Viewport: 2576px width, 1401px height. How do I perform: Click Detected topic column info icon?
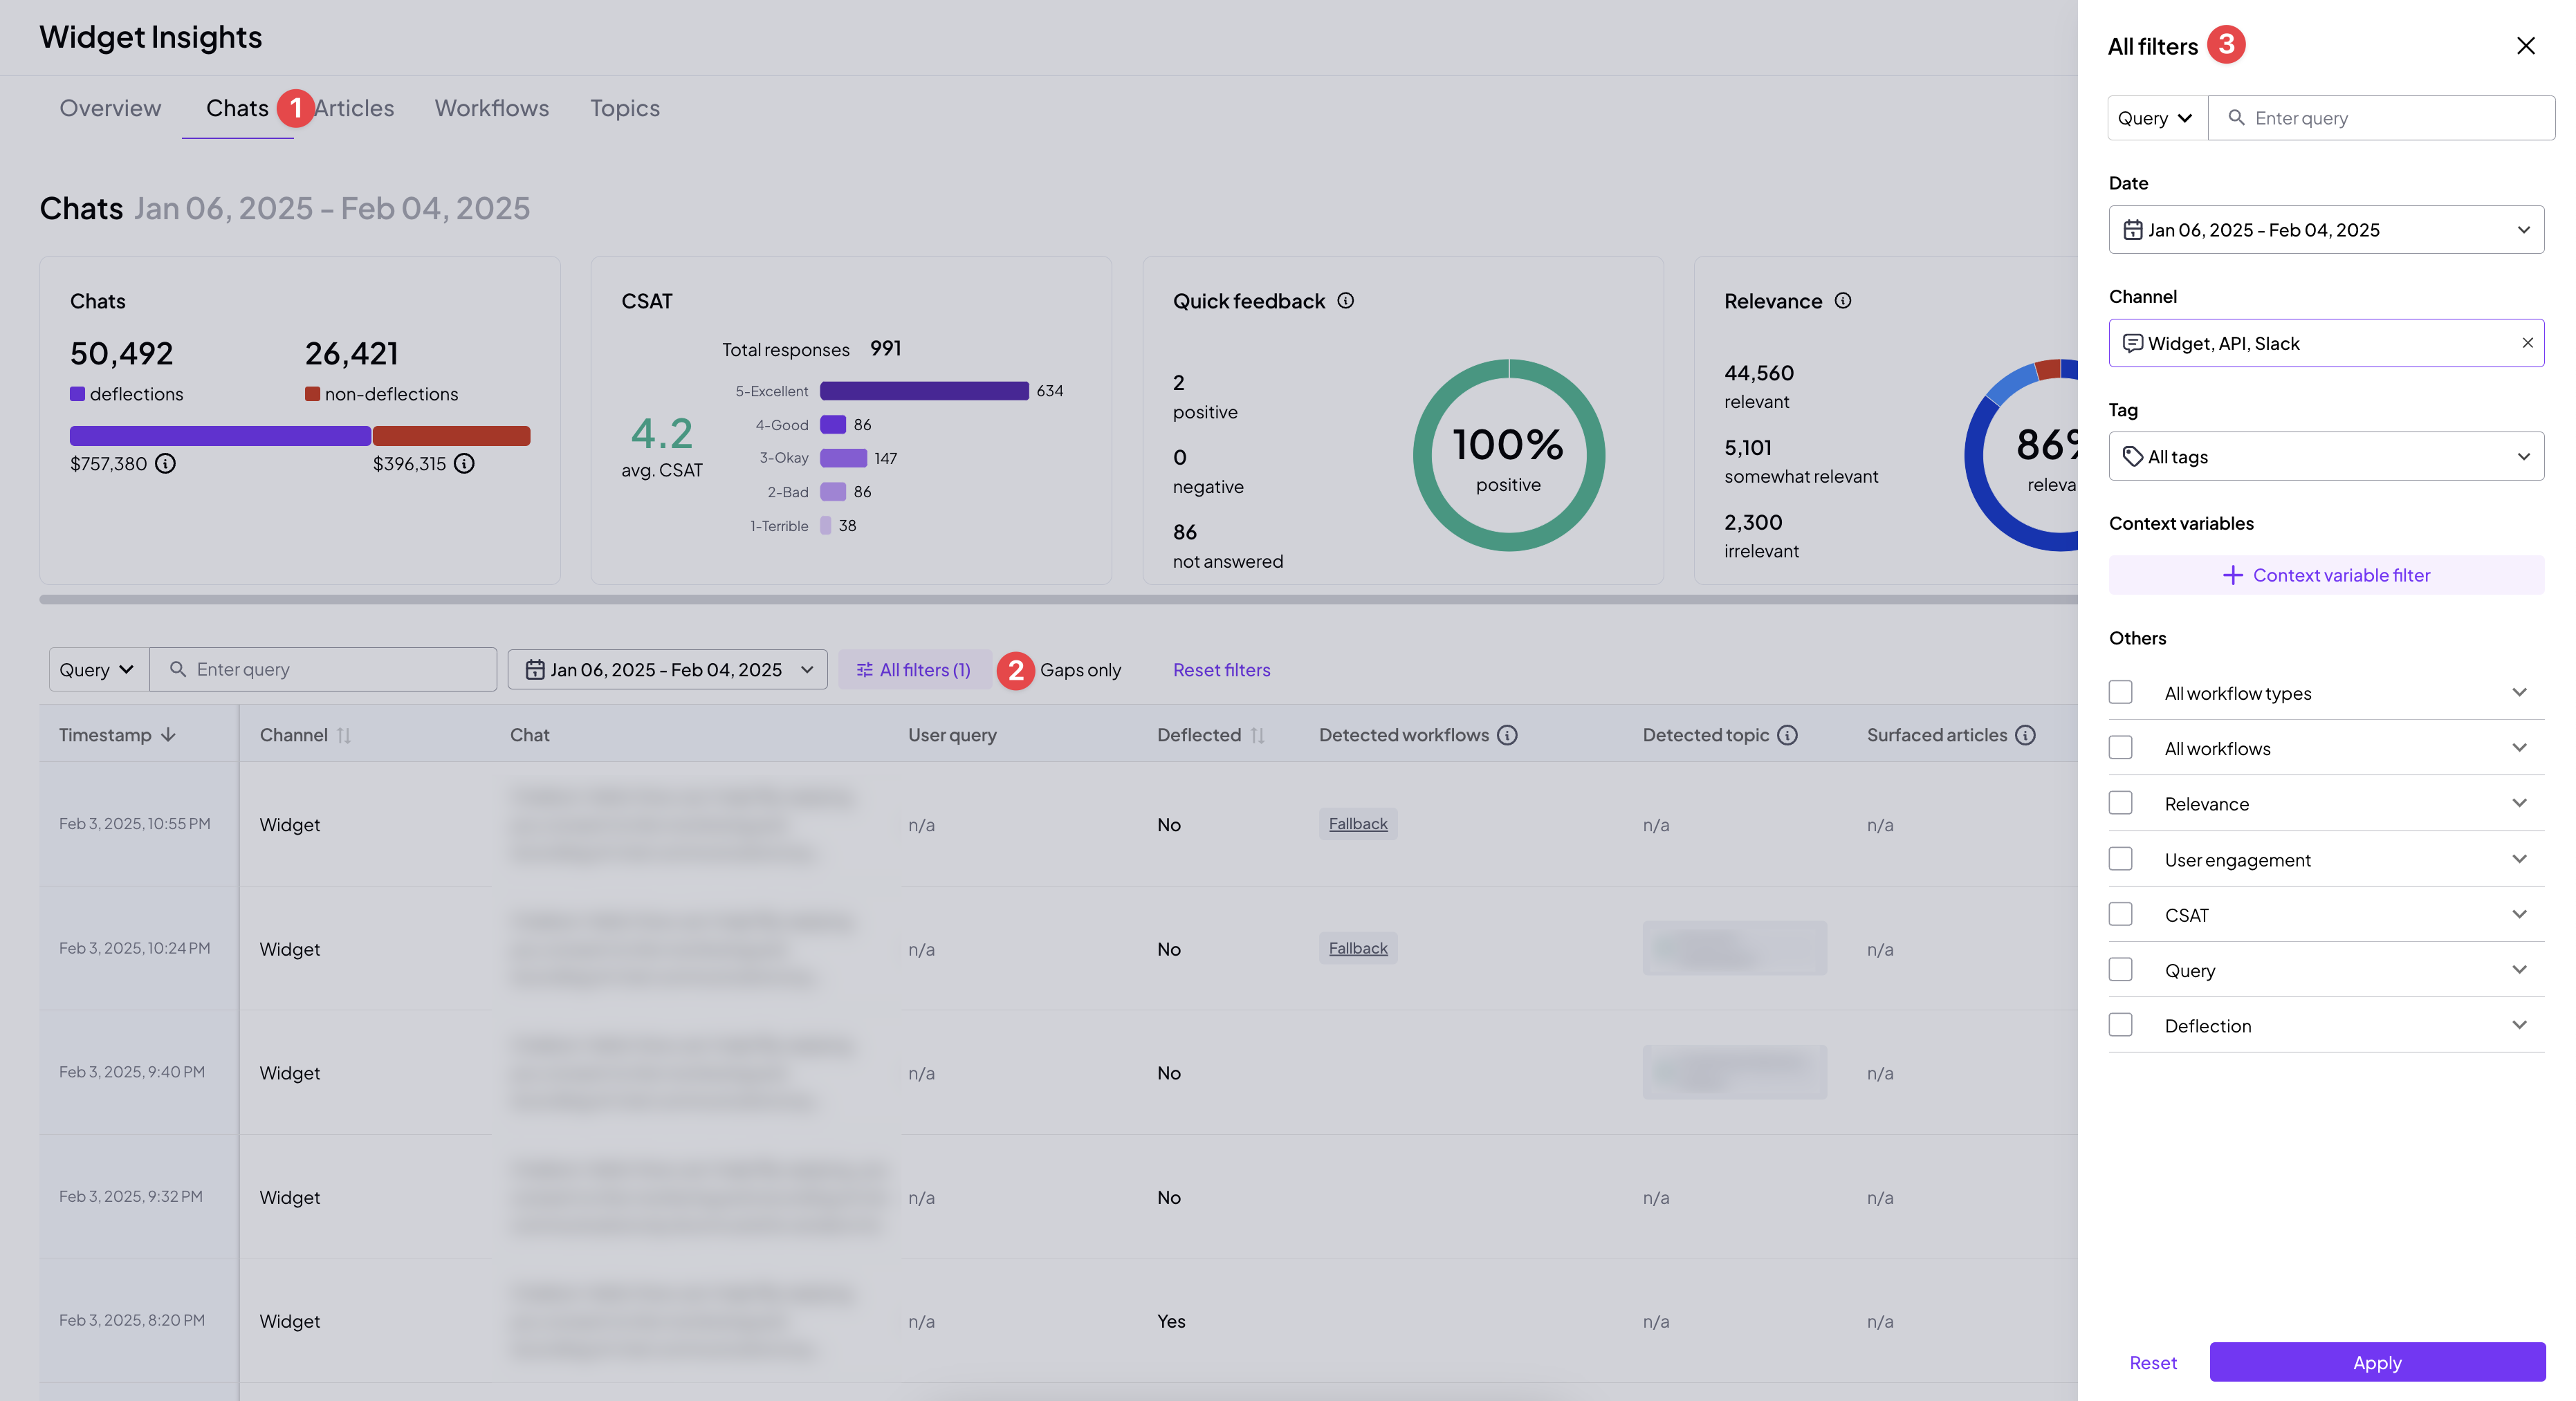click(1787, 735)
